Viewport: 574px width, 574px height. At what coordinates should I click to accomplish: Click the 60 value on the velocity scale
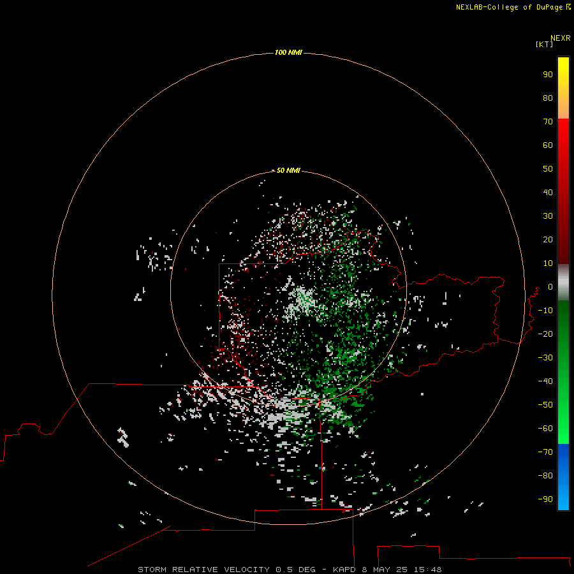point(548,145)
